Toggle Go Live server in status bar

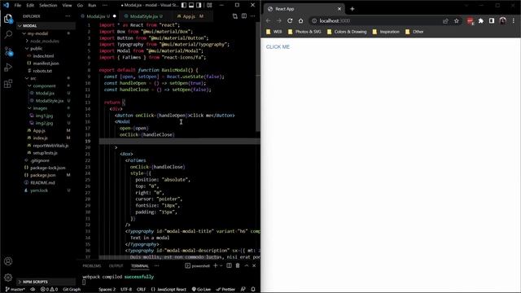(x=201, y=290)
